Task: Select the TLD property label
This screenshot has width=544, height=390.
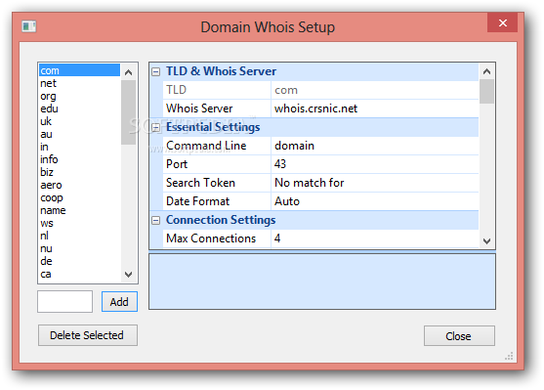Action: pos(217,90)
